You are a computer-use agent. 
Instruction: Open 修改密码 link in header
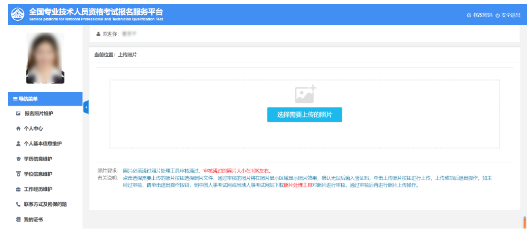pyautogui.click(x=482, y=15)
